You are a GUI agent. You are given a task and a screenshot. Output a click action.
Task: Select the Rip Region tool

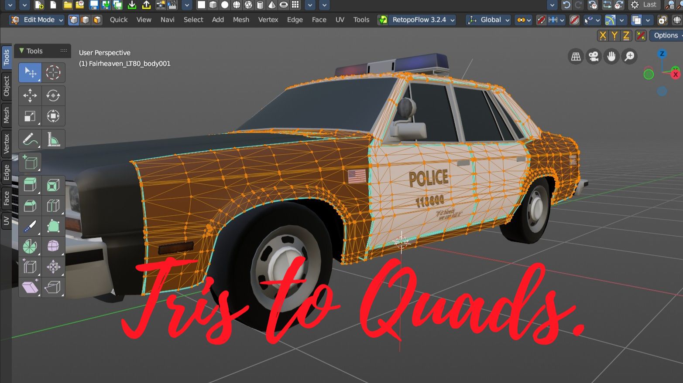coord(53,288)
